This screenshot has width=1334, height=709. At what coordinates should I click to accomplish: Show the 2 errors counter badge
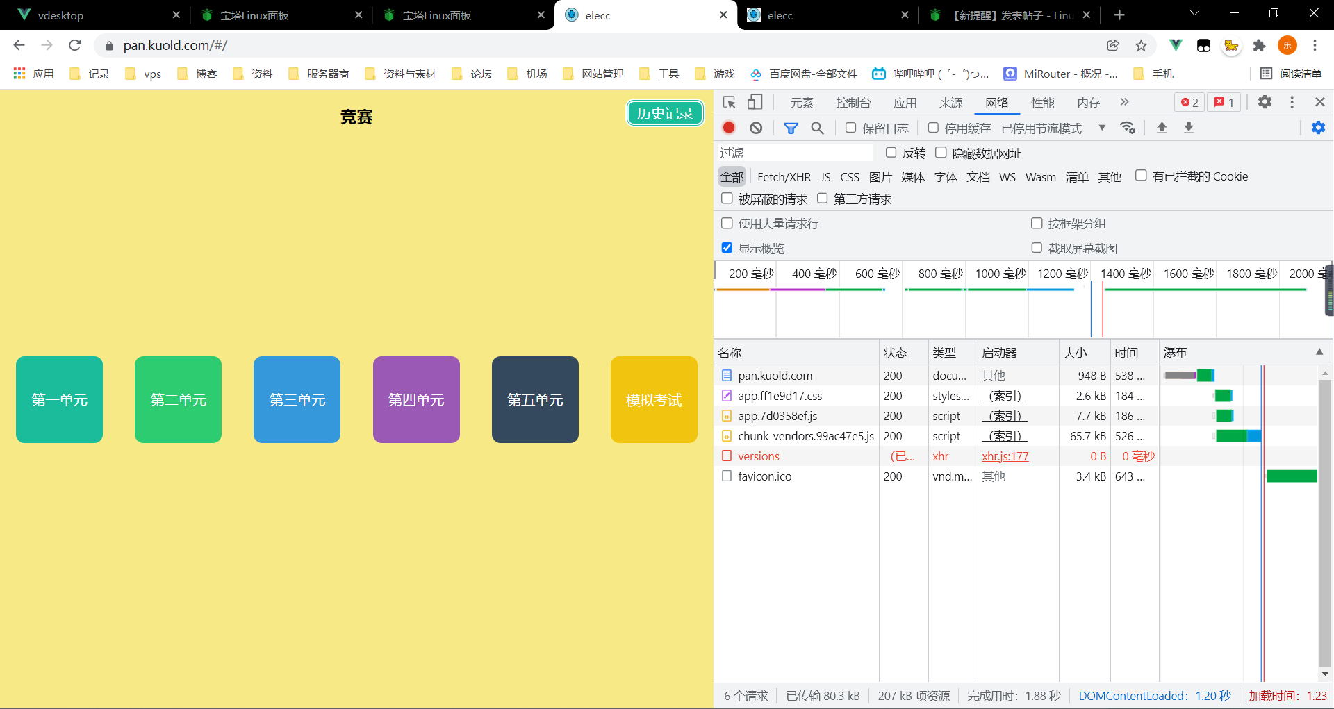click(1190, 103)
